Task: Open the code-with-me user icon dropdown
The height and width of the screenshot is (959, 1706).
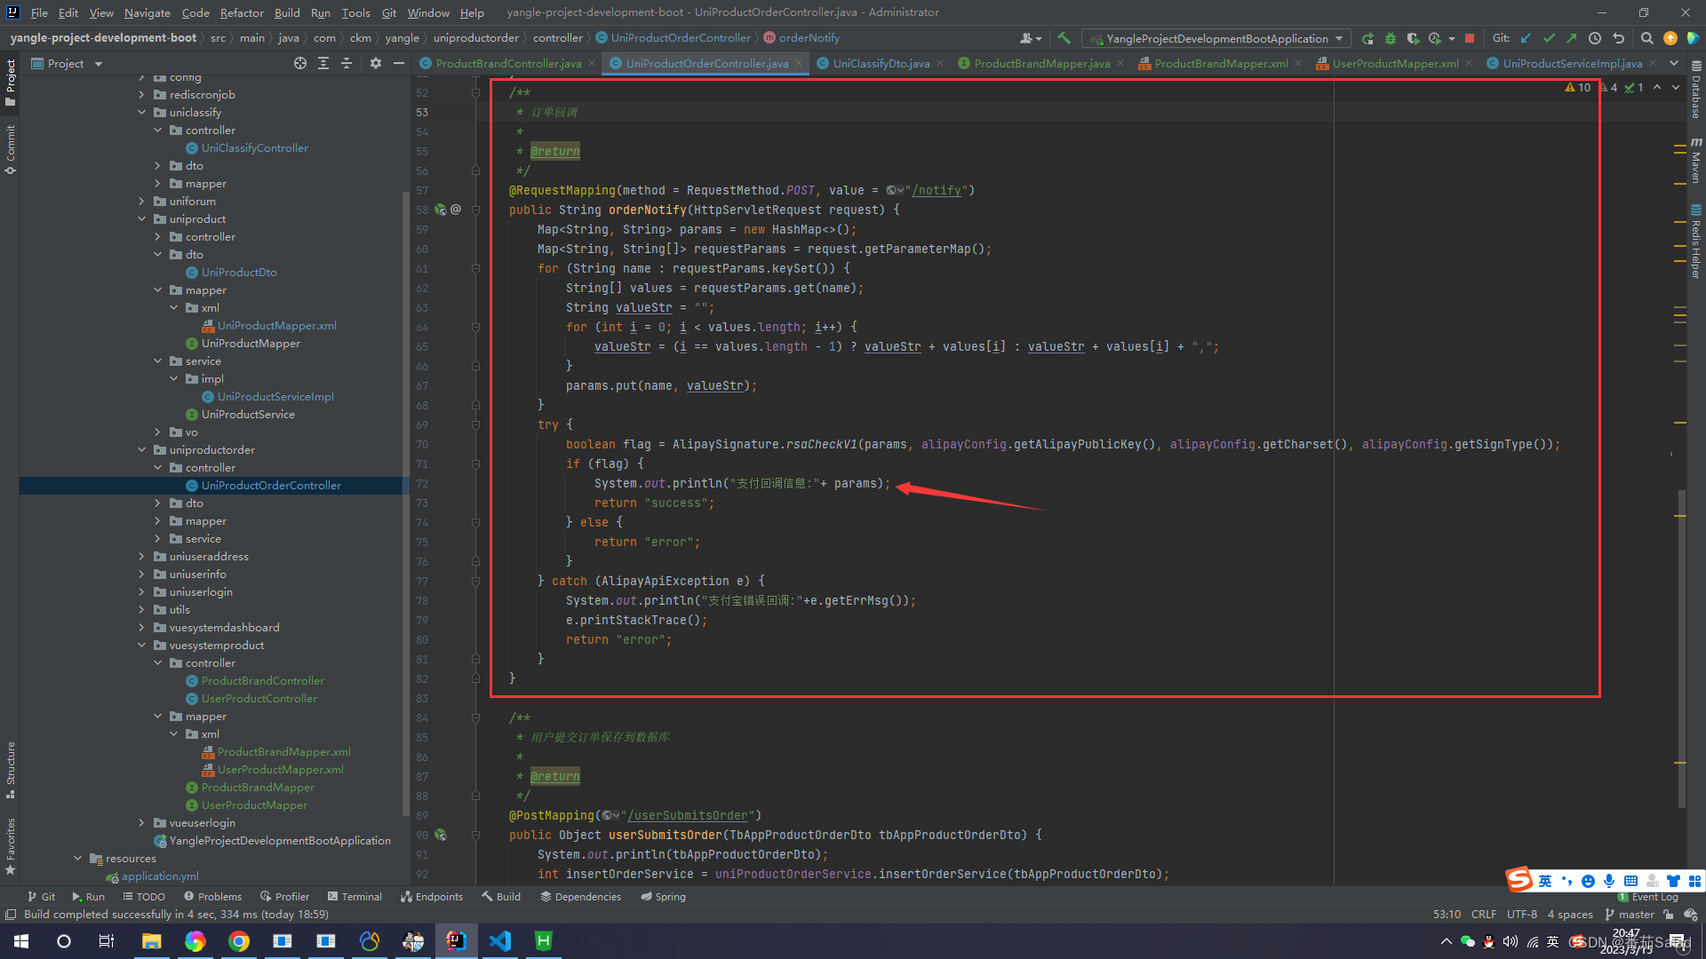Action: (x=1031, y=38)
